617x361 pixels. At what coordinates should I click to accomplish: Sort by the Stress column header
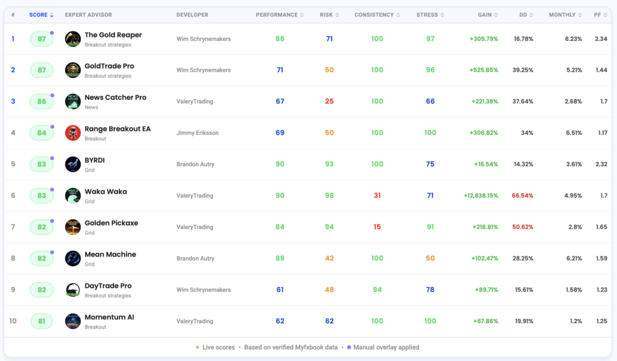(x=430, y=15)
